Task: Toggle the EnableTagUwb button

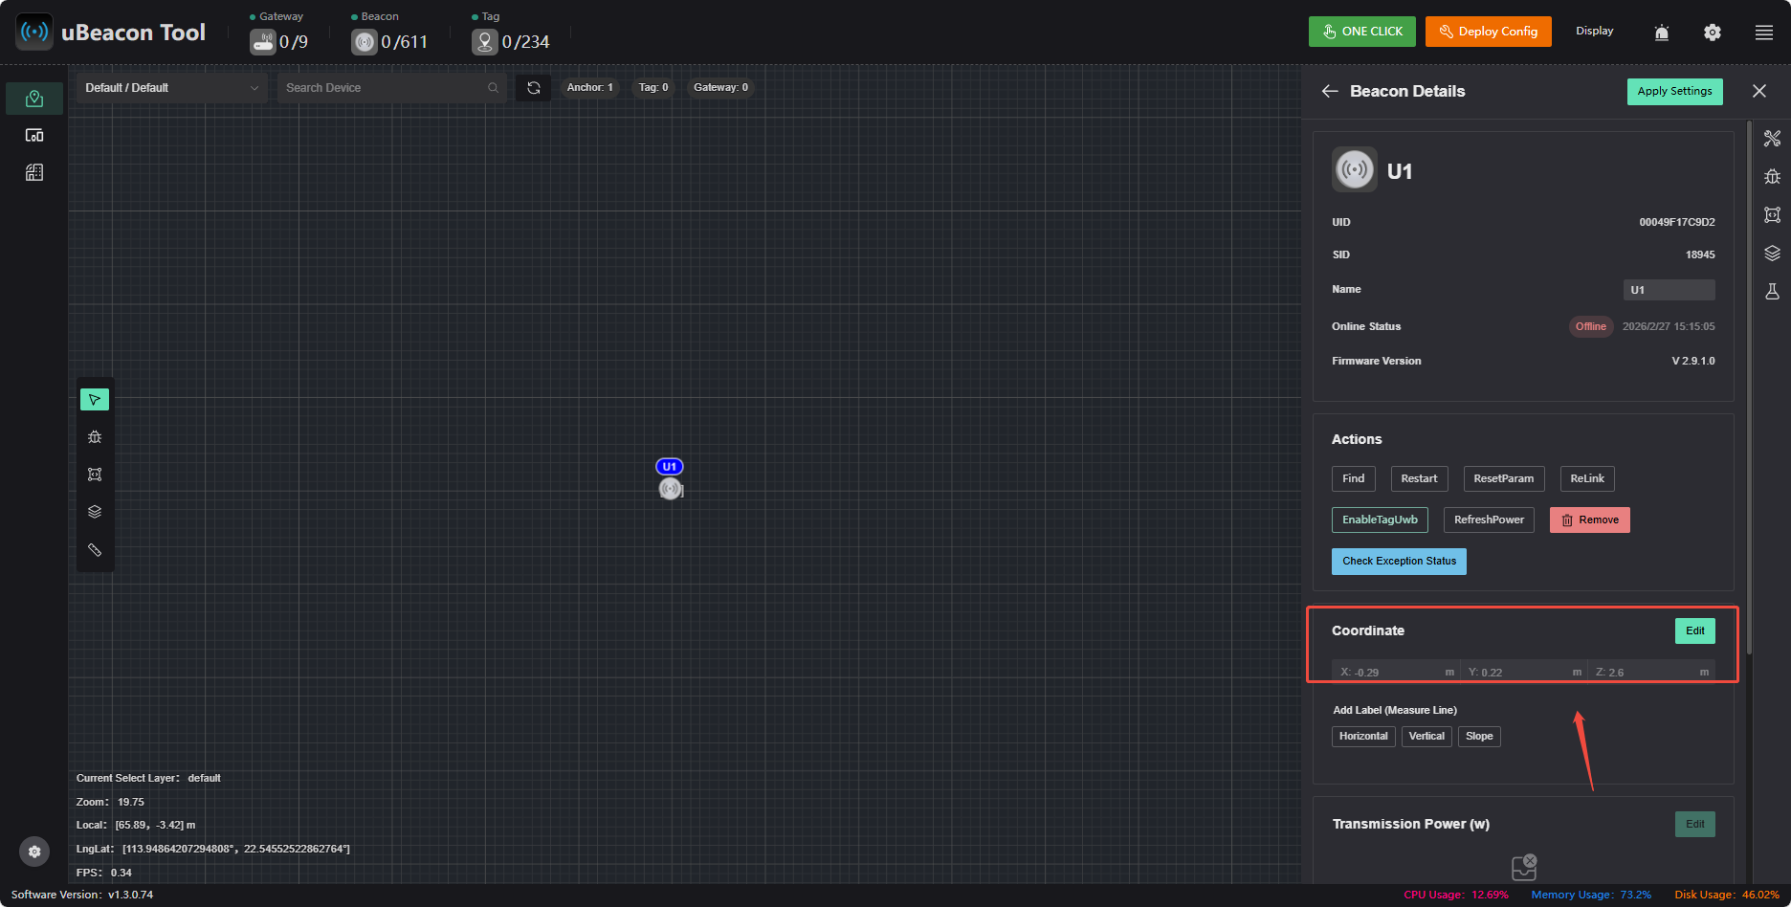Action: [1380, 520]
